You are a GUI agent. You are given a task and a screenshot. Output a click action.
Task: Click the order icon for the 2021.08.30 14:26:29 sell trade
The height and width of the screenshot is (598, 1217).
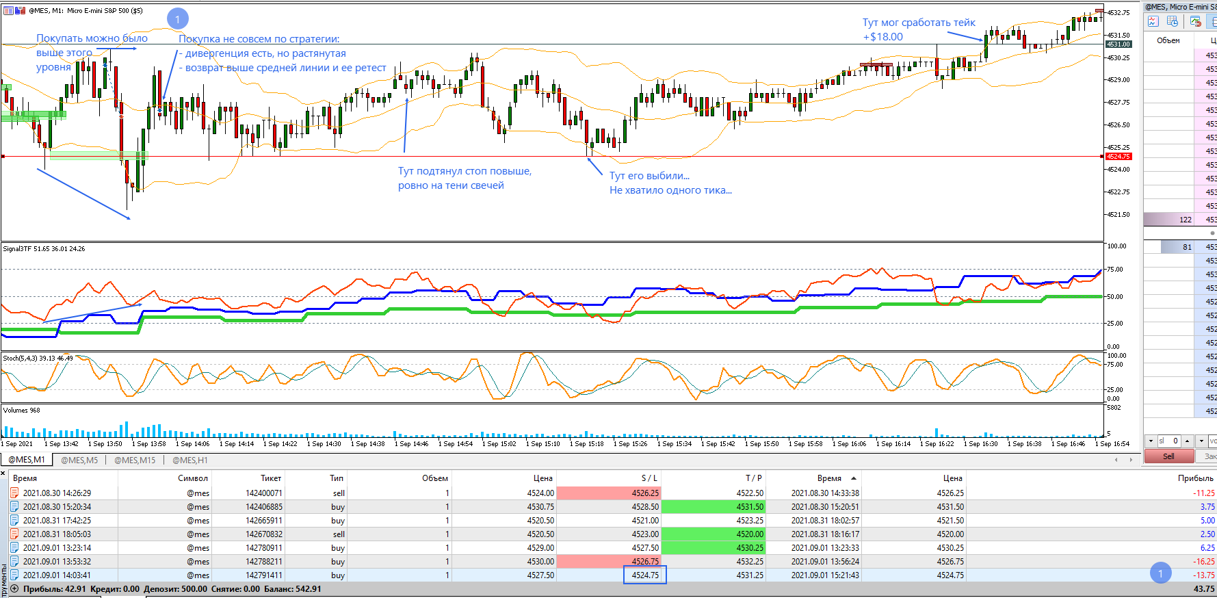[x=15, y=493]
